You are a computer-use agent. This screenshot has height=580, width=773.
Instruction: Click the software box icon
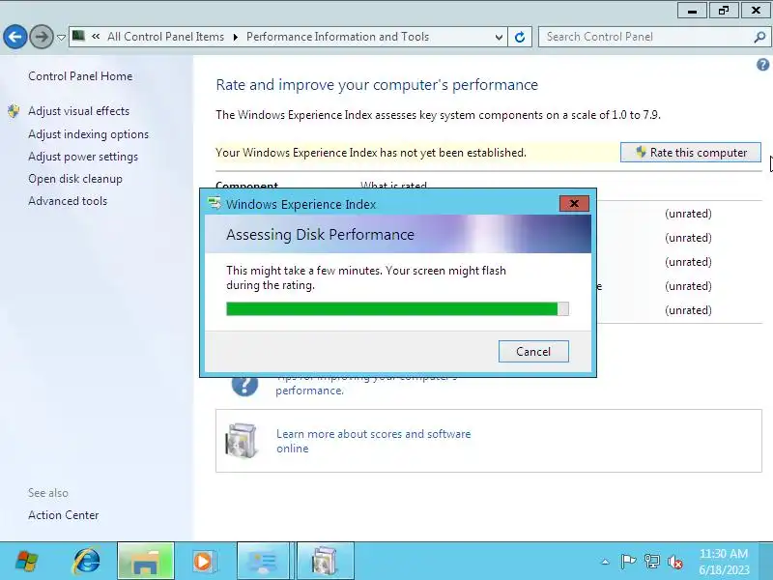click(x=241, y=441)
